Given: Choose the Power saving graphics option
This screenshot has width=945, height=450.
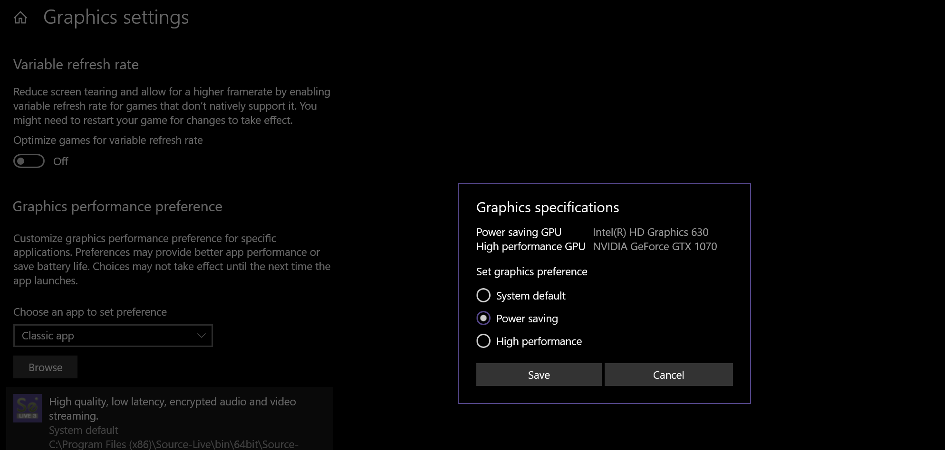Looking at the screenshot, I should (x=483, y=319).
